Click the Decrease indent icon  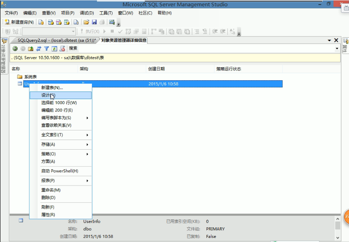pyautogui.click(x=215, y=31)
